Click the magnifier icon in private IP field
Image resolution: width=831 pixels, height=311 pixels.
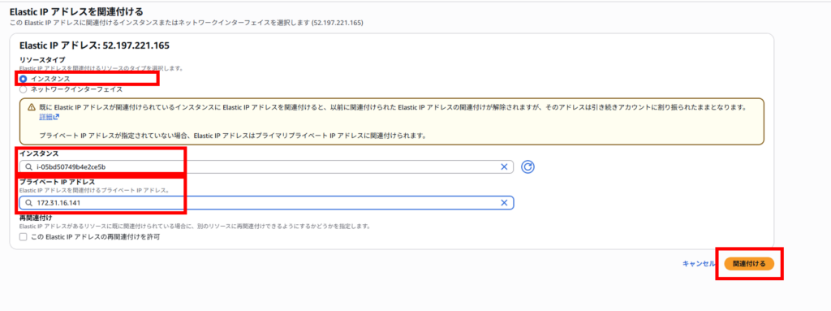coord(29,203)
